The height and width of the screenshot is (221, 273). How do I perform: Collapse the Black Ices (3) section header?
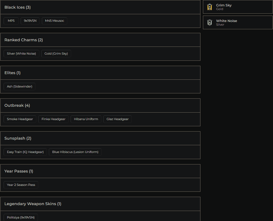100,7
